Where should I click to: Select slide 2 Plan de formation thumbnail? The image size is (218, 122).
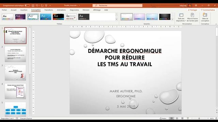coord(15,54)
